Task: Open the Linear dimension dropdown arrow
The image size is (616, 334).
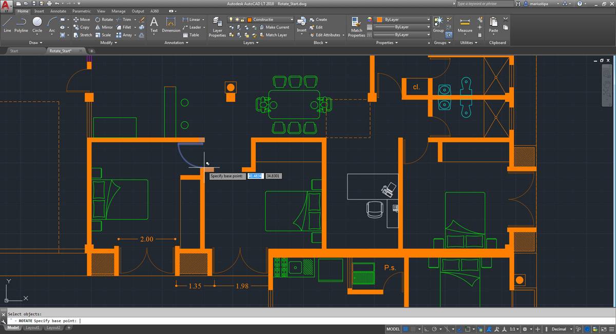Action: pos(203,20)
